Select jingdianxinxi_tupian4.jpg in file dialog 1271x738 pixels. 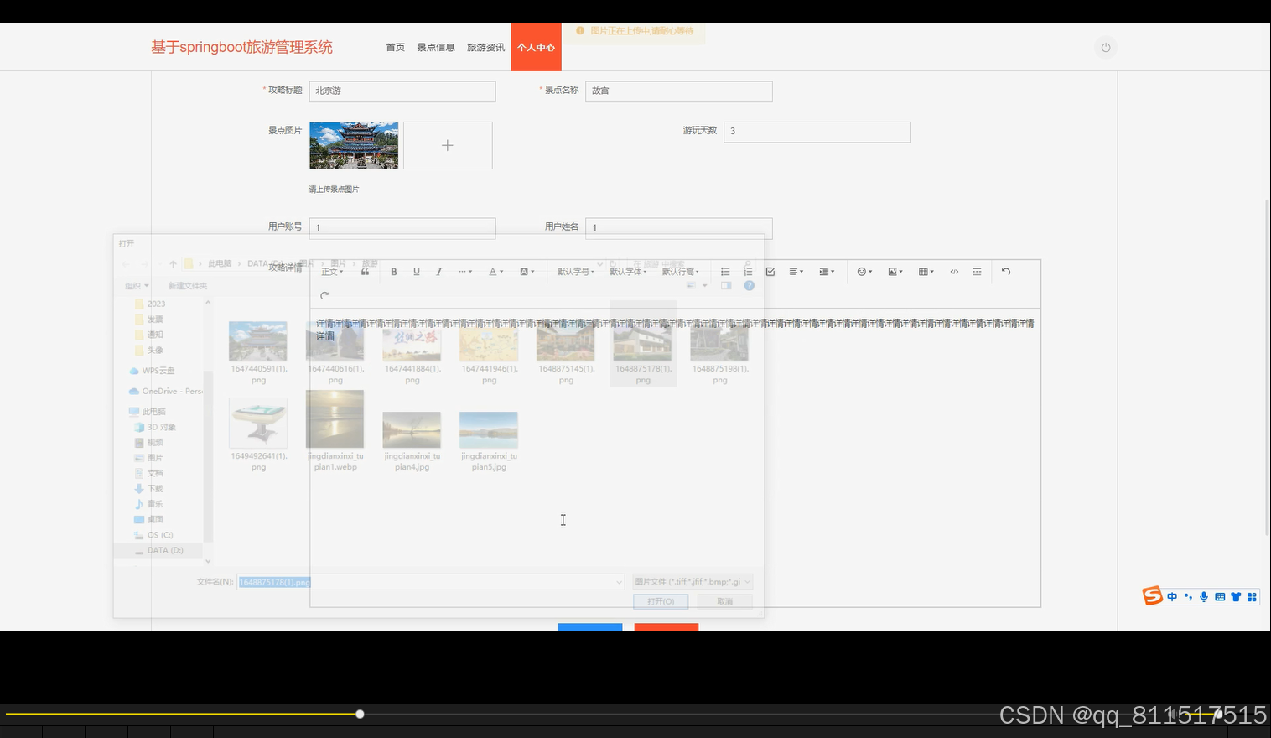tap(412, 441)
